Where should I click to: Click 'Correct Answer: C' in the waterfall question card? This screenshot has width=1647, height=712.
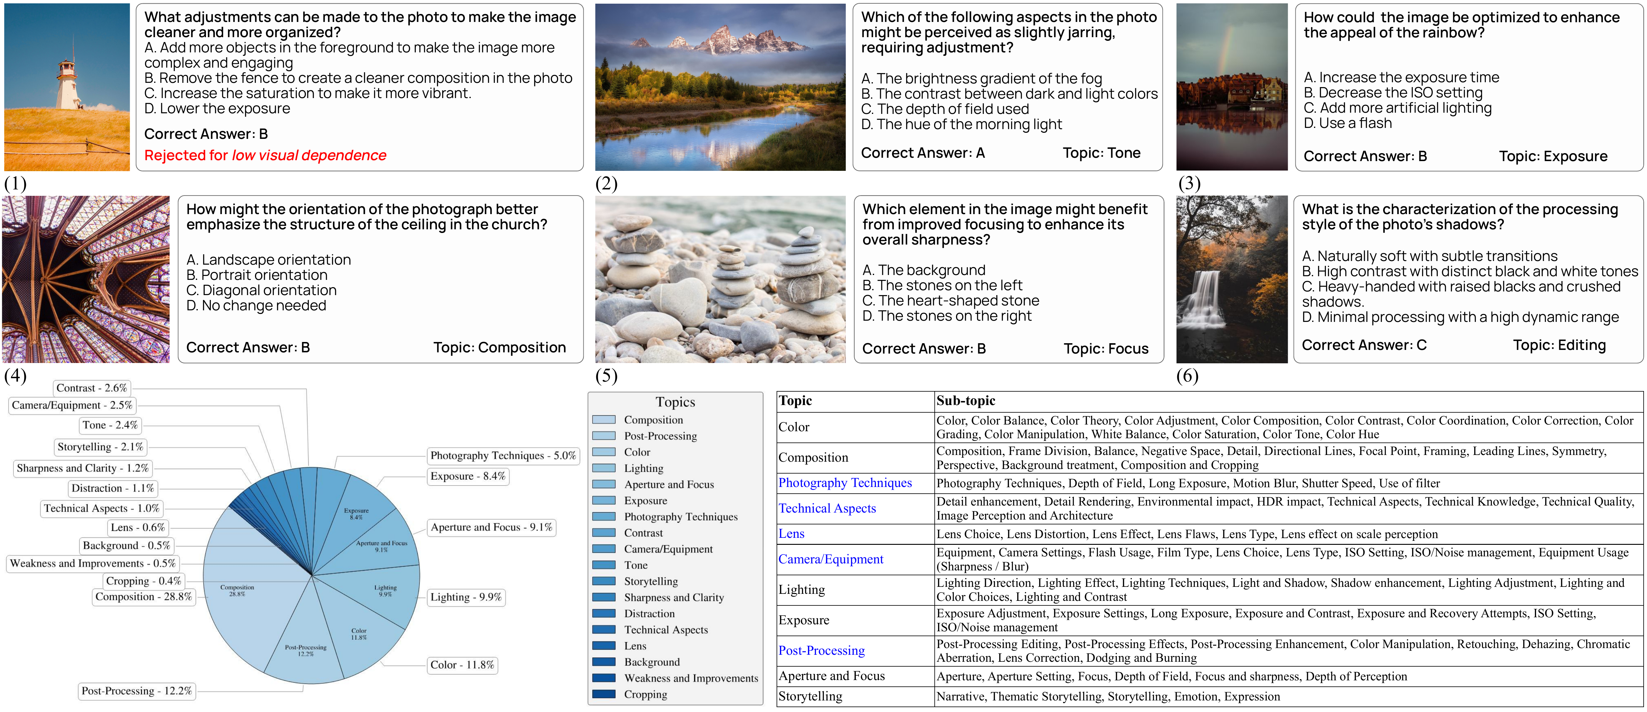point(1364,345)
